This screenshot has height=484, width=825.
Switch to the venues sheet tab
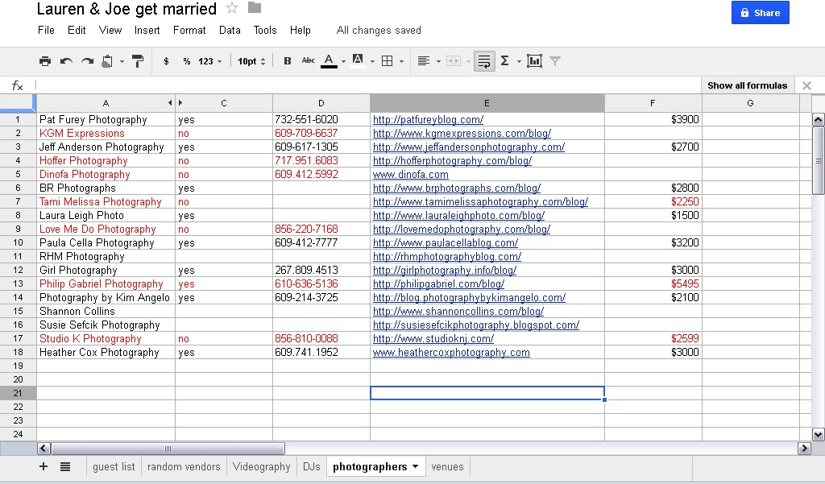pos(447,466)
